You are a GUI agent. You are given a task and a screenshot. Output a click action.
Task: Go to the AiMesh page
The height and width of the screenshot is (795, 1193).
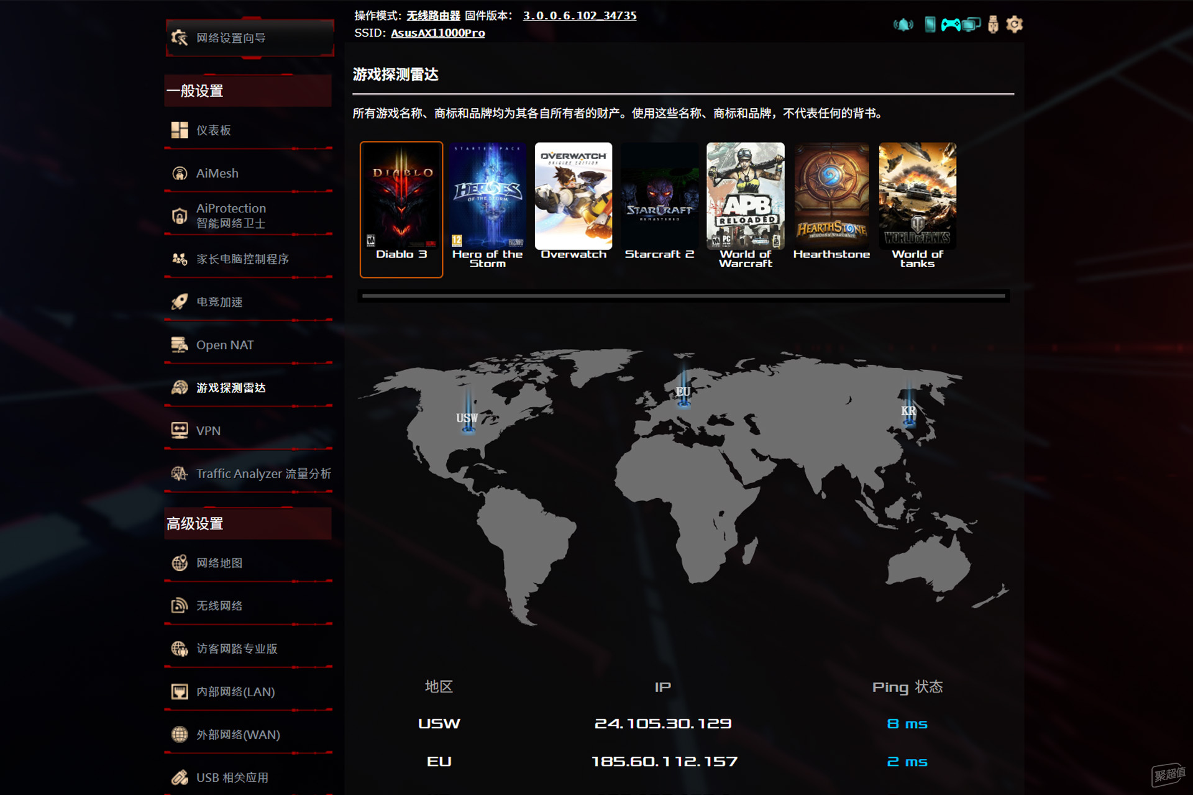tap(249, 173)
